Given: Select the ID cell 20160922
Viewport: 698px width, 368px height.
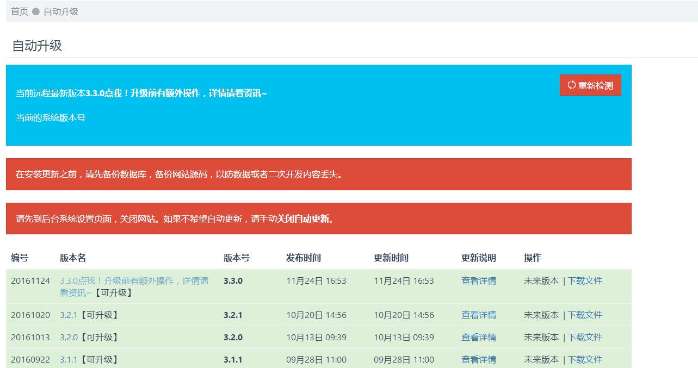Looking at the screenshot, I should (30, 359).
